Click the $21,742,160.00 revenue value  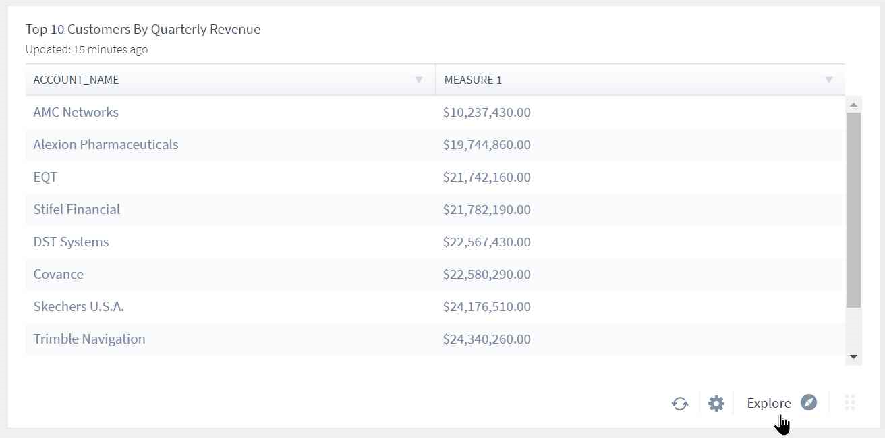487,177
